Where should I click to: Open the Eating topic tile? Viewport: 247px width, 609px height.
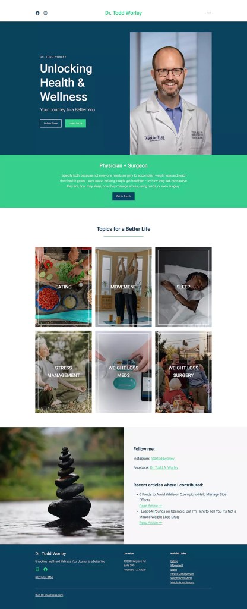[64, 287]
